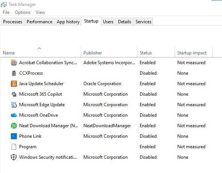Open the Options menu
Viewport: 222px width, 173px height.
pos(23,12)
